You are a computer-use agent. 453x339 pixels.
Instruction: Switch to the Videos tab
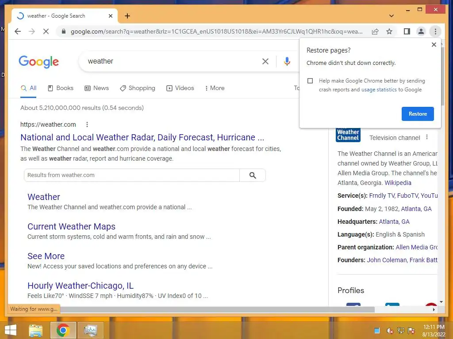[x=180, y=88]
